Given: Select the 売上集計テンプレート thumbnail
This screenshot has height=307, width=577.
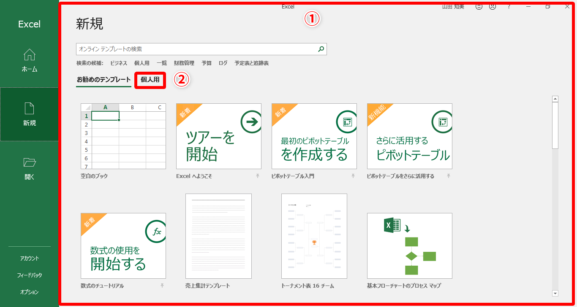Looking at the screenshot, I should point(219,236).
